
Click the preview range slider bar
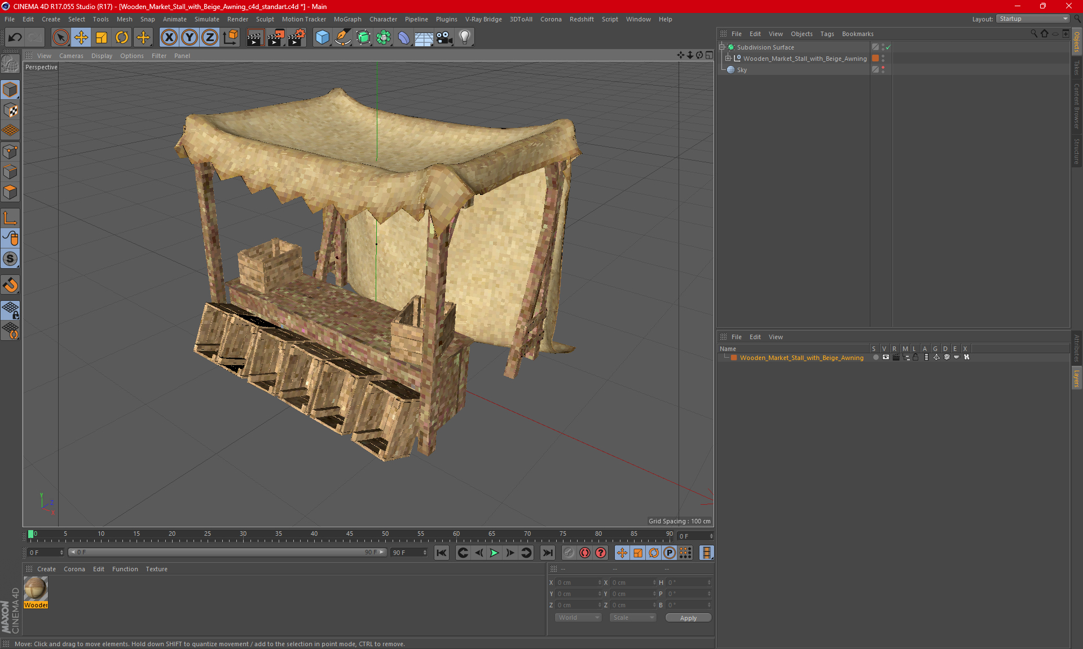coord(227,553)
